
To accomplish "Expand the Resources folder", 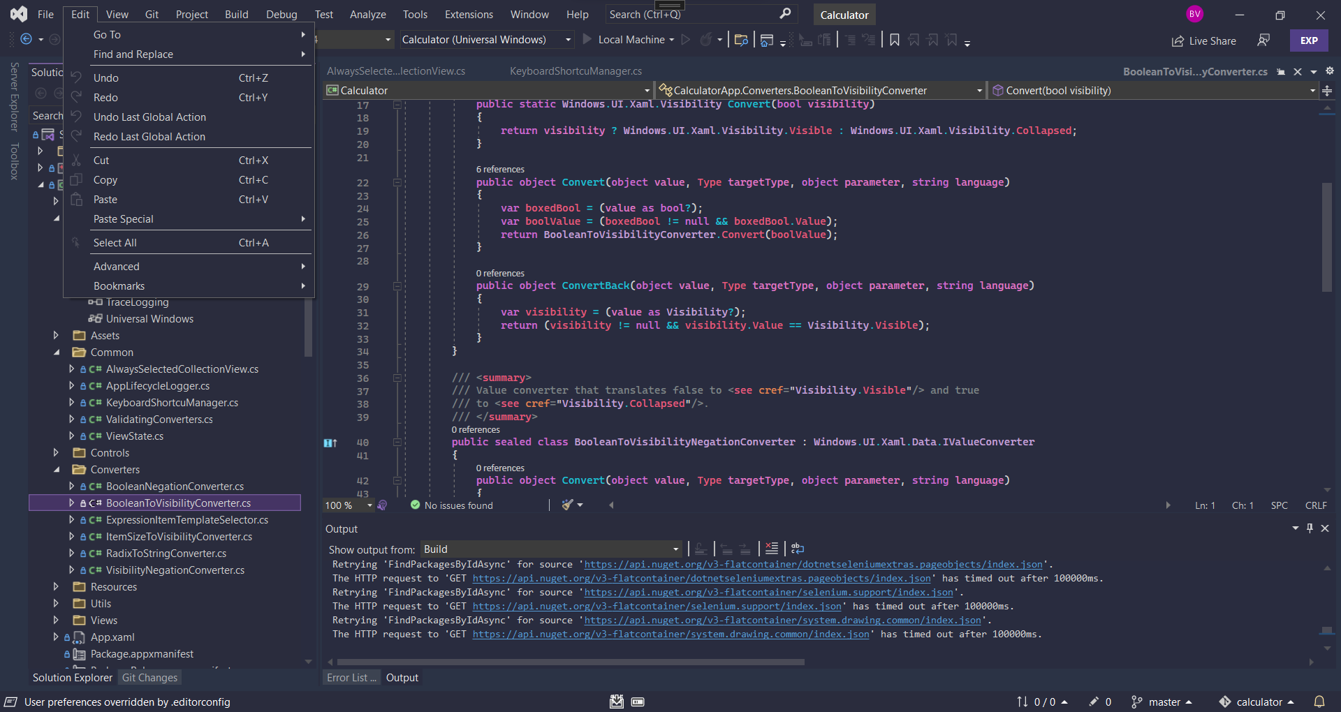I will click(x=56, y=587).
